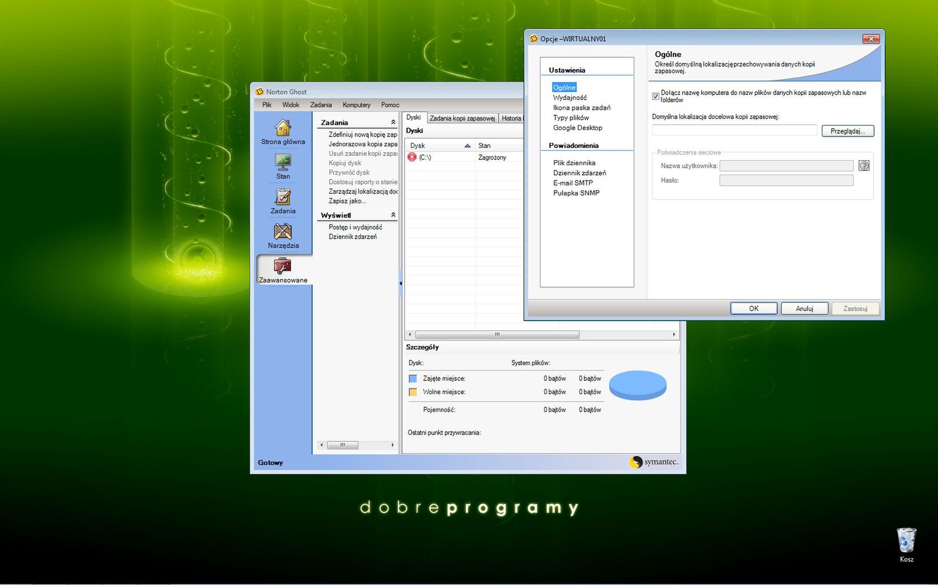Click the red error icon beside C:\ drive
938x585 pixels.
412,157
